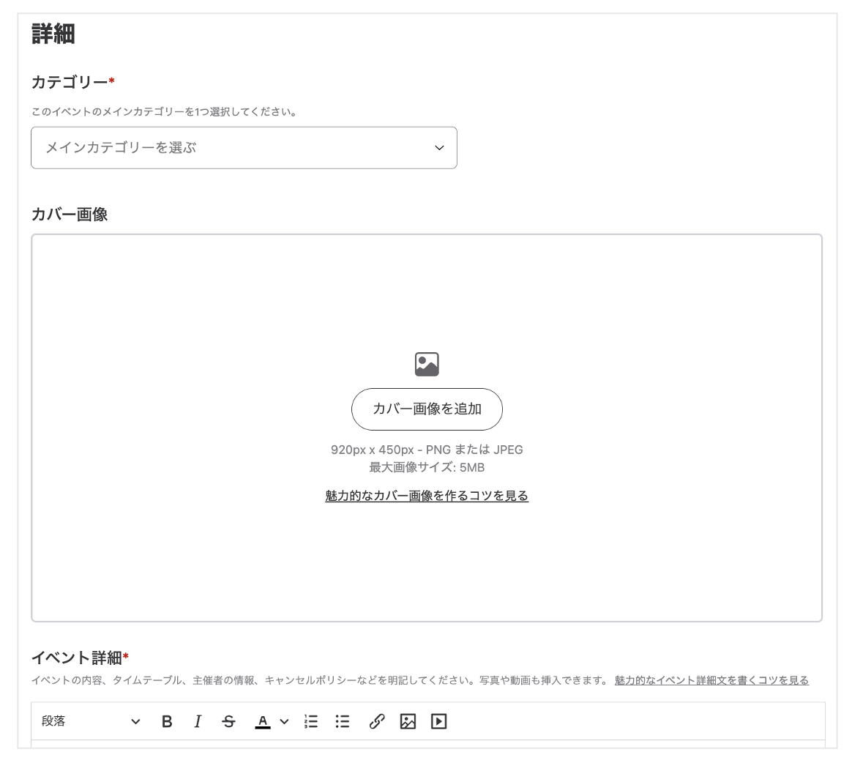Insert a numbered list in event details
Image resolution: width=852 pixels, height=763 pixels.
tap(310, 721)
